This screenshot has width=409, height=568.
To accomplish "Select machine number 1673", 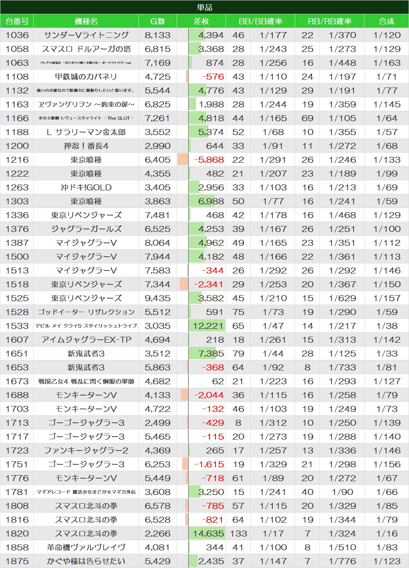I will [x=17, y=381].
